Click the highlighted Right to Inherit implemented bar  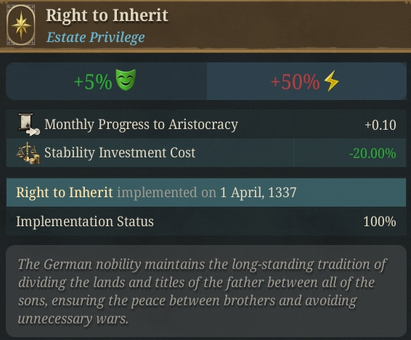point(206,193)
